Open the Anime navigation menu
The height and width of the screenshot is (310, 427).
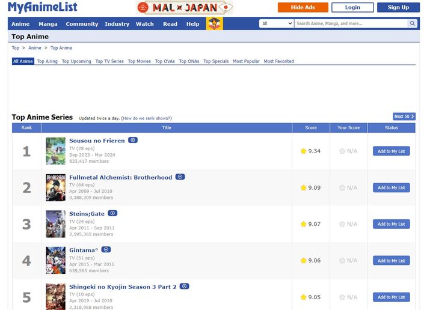20,24
